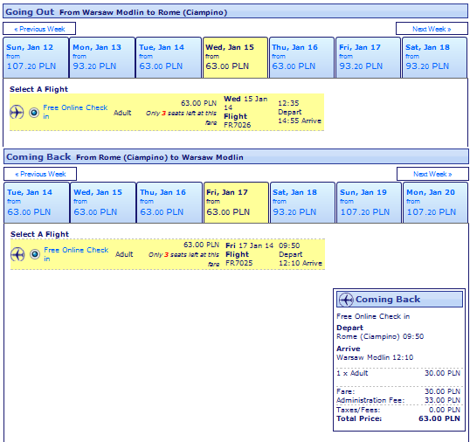This screenshot has width=470, height=442.
Task: Select return date Tue, Jan 14
Action: [37, 203]
